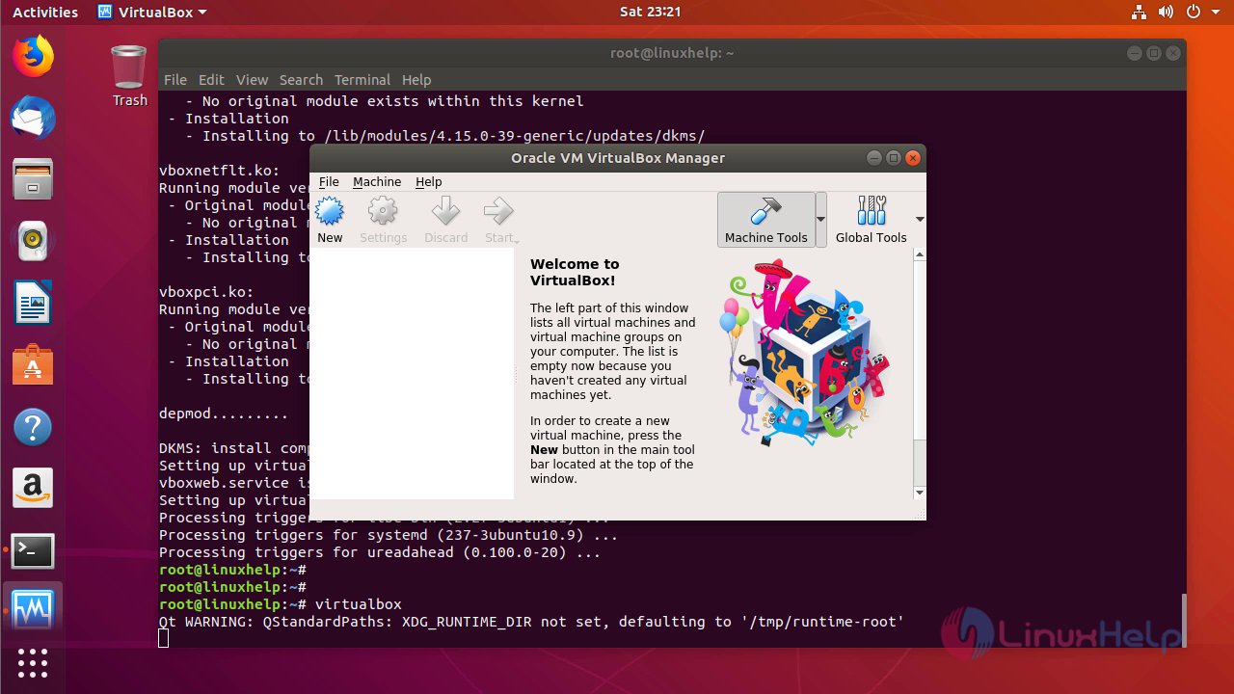1234x694 pixels.
Task: Click the Oracle VM VirtualBox Manager title bar
Action: click(x=618, y=158)
